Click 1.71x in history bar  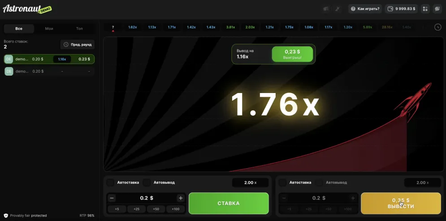172,27
